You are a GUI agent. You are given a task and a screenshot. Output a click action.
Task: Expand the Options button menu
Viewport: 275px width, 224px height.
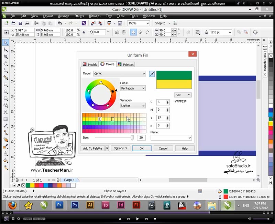point(120,148)
